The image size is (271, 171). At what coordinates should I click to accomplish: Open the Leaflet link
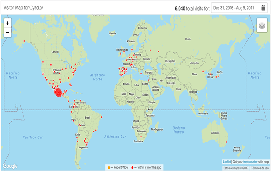pyautogui.click(x=226, y=162)
